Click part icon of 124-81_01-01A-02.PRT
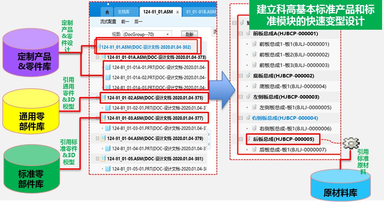 point(108,77)
